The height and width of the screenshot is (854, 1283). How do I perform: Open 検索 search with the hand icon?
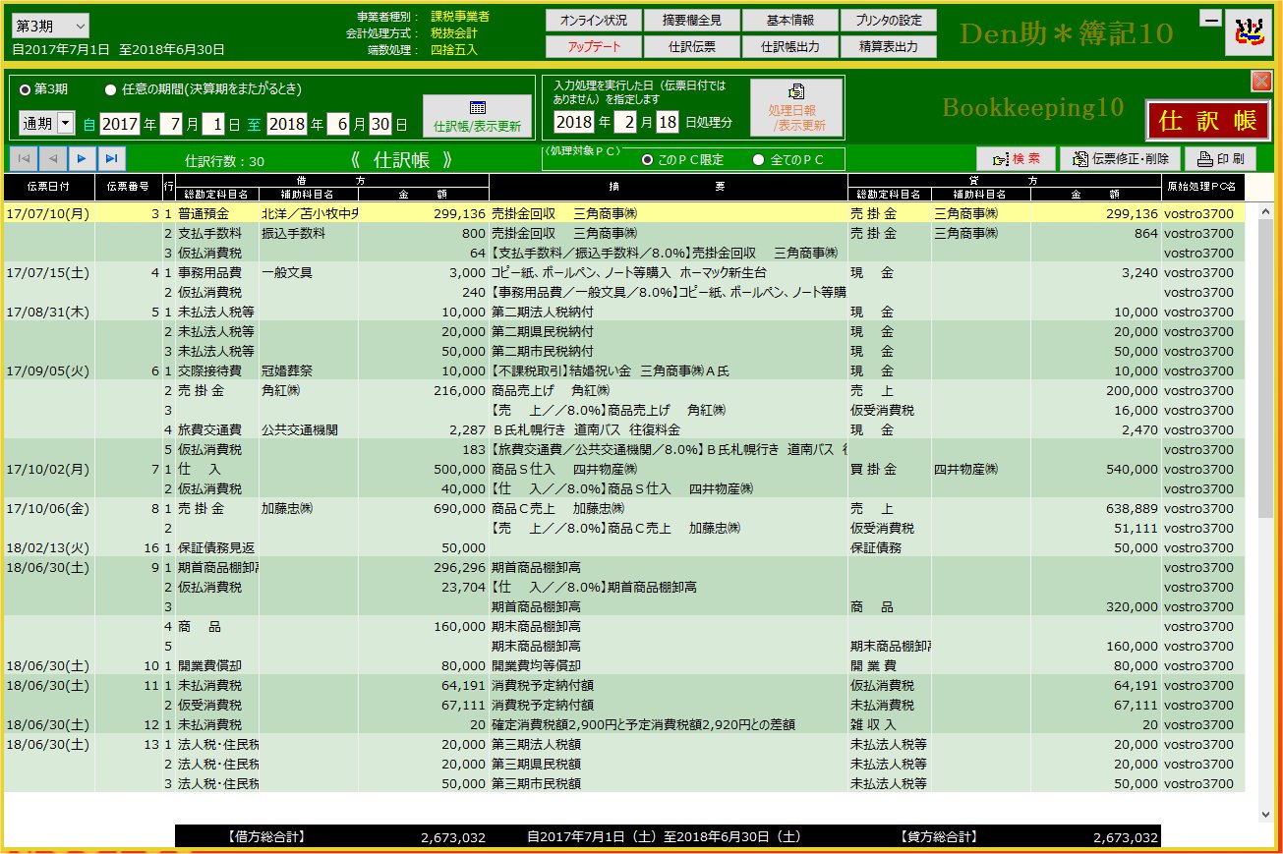tap(1016, 159)
